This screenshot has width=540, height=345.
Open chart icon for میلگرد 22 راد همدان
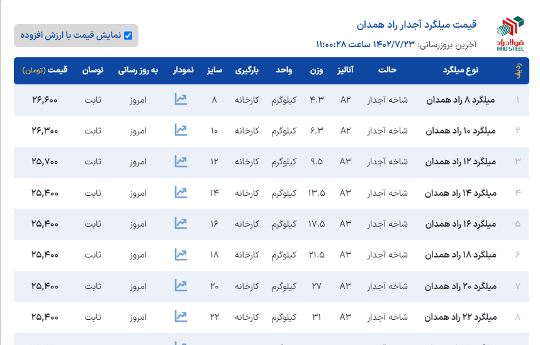tap(181, 317)
